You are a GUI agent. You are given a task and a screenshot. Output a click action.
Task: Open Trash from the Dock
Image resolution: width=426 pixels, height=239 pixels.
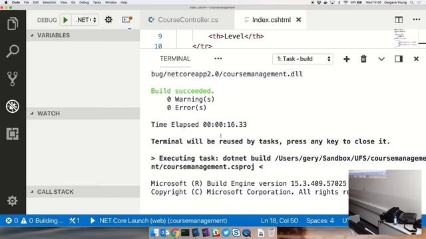(271, 232)
